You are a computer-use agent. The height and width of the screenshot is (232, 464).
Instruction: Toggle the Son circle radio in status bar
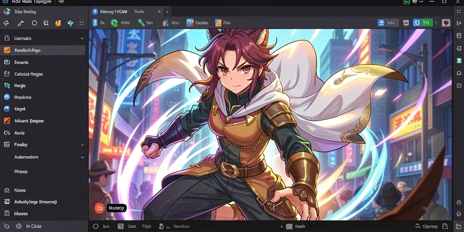pyautogui.click(x=96, y=227)
